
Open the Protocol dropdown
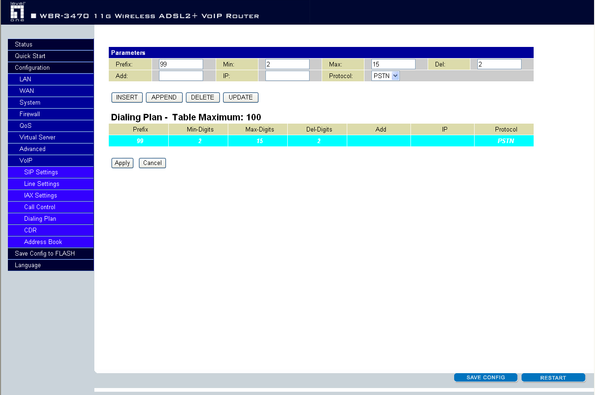pyautogui.click(x=385, y=76)
